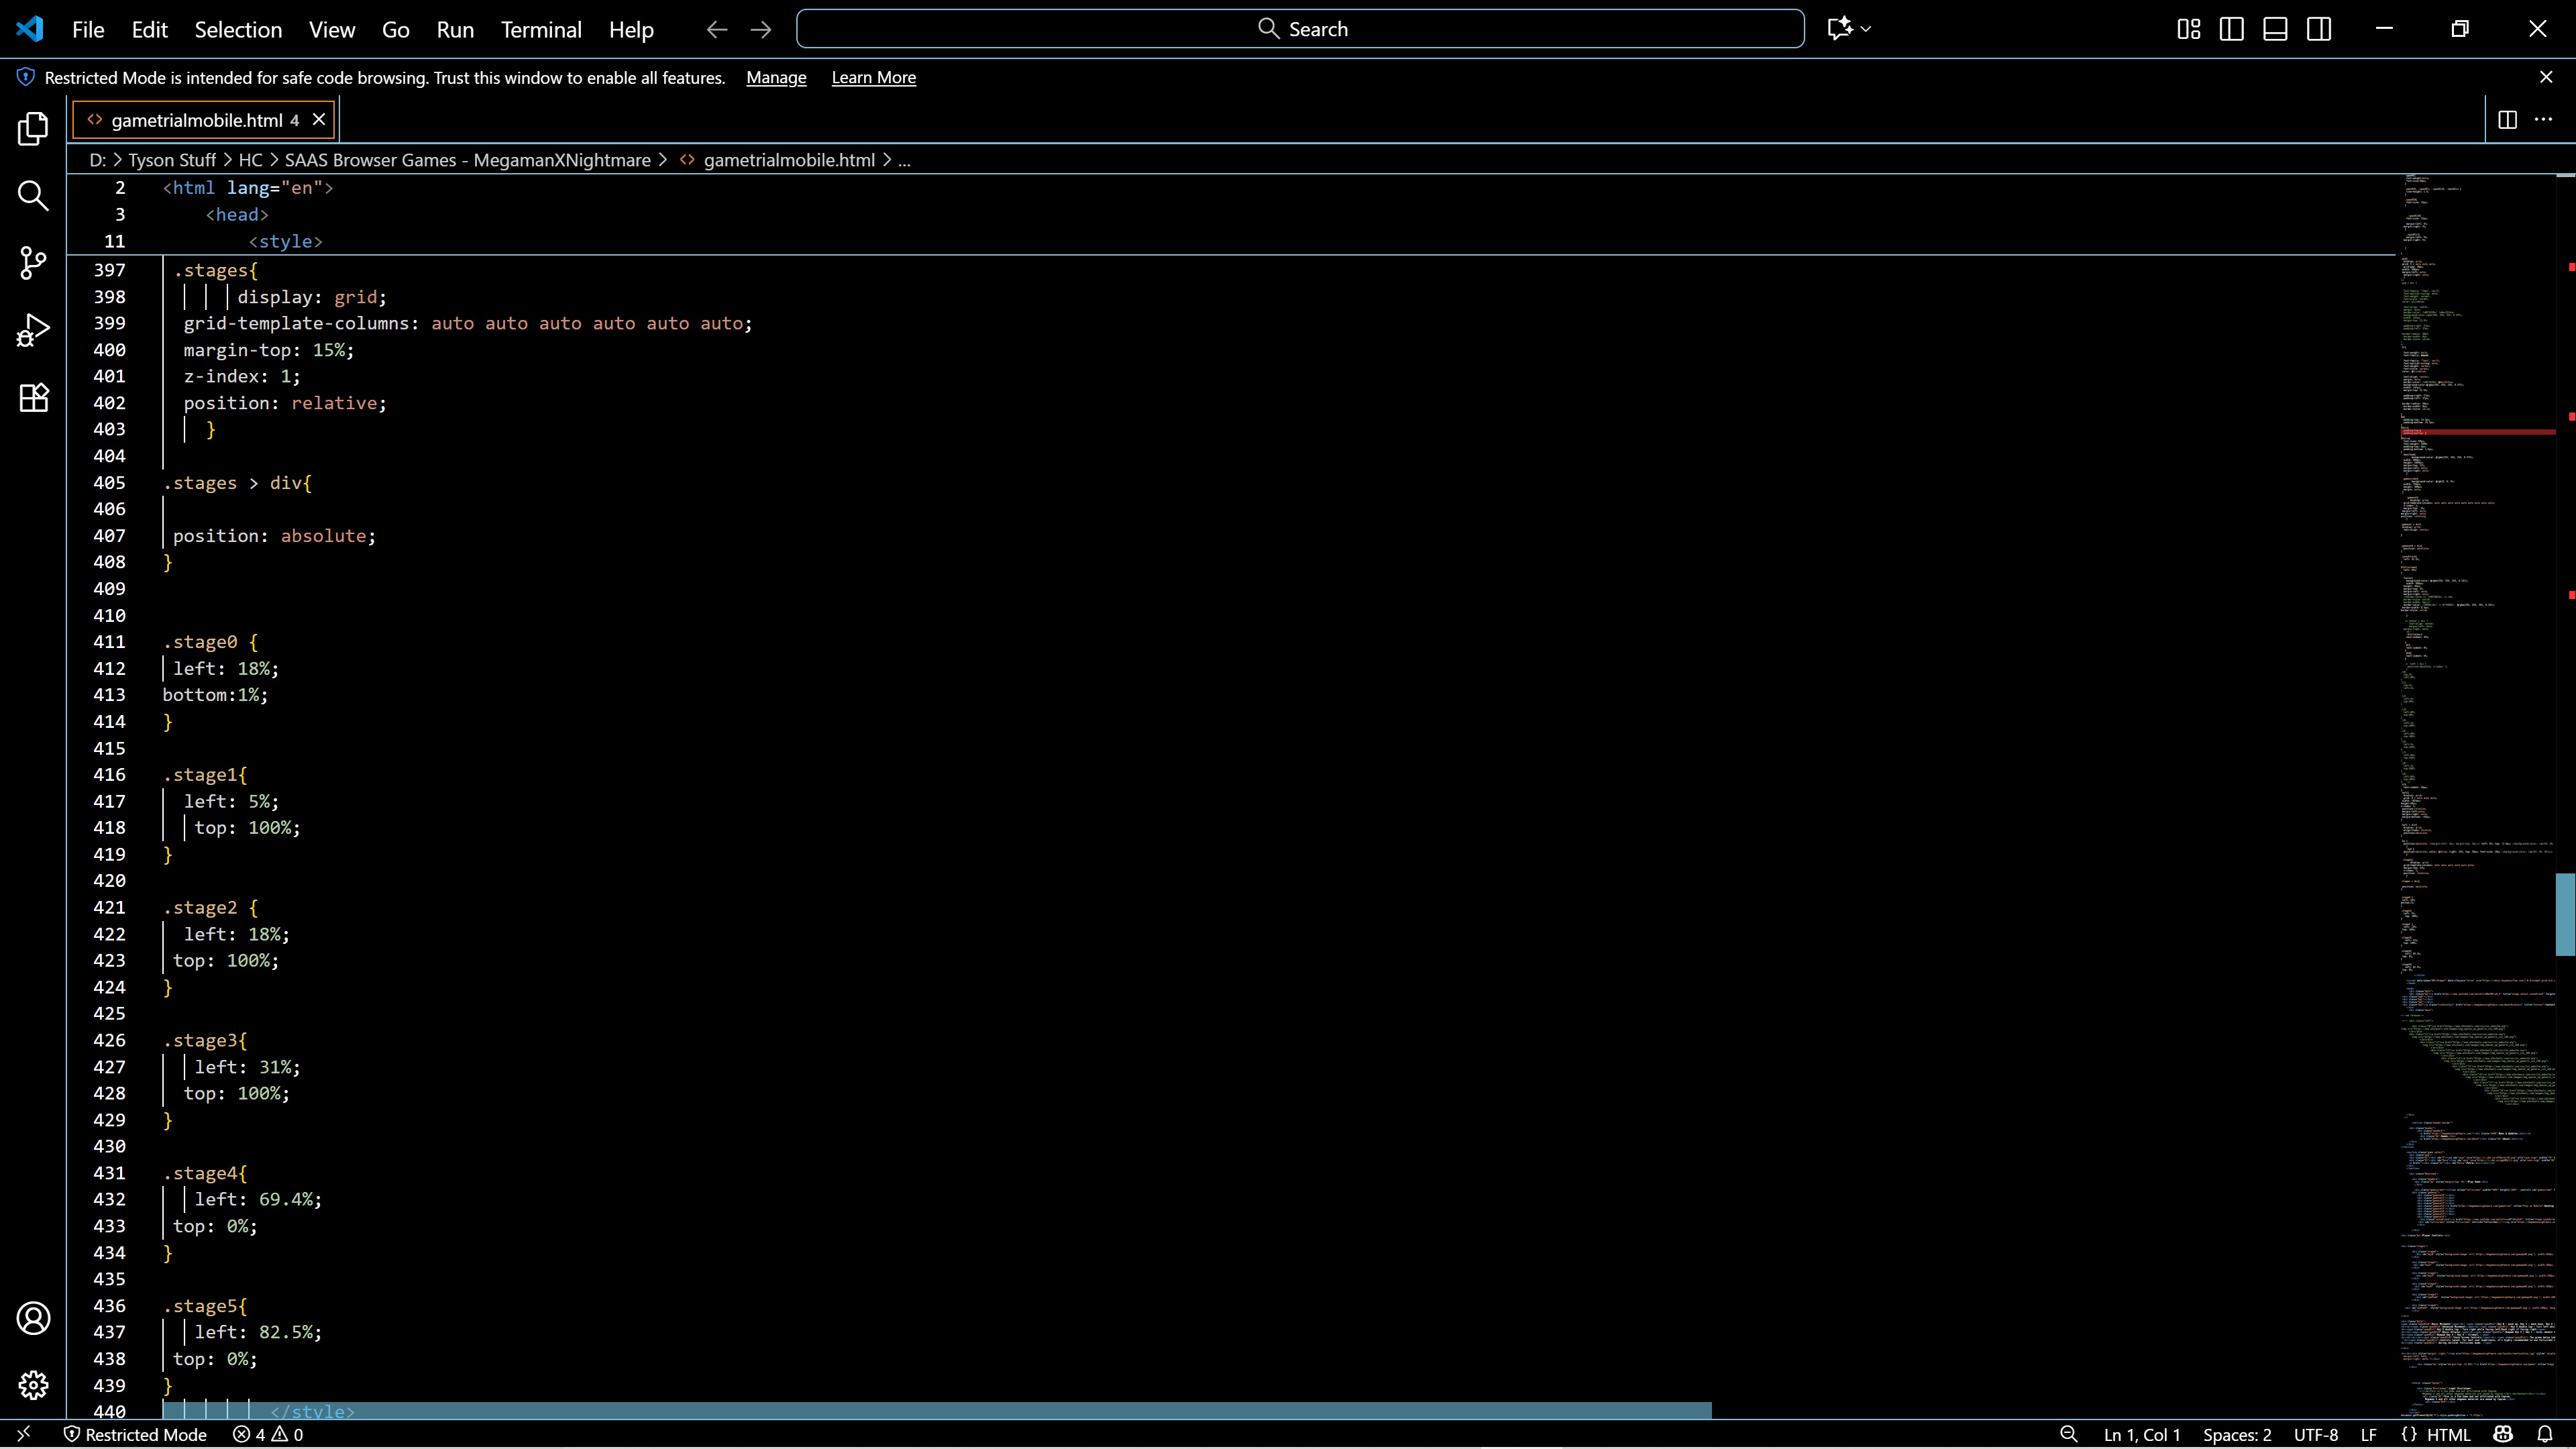Select the gametrialmobile.html editor tab
The image size is (2576, 1449).
click(x=197, y=120)
